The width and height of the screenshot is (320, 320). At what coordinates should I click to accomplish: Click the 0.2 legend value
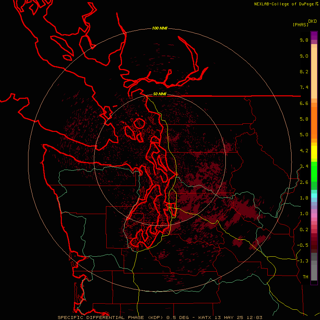click(304, 230)
